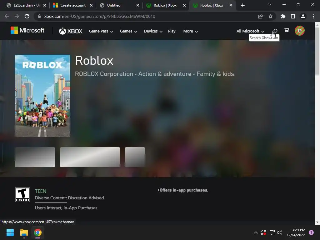320x240 pixels.
Task: Open the Play navigation link
Action: click(172, 31)
